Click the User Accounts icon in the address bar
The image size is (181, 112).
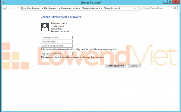(x=22, y=8)
